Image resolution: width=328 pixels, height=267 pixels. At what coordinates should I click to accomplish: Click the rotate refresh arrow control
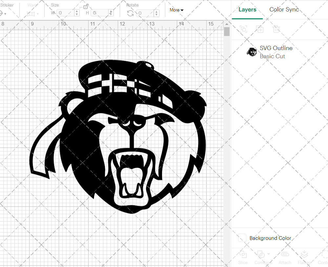(130, 13)
